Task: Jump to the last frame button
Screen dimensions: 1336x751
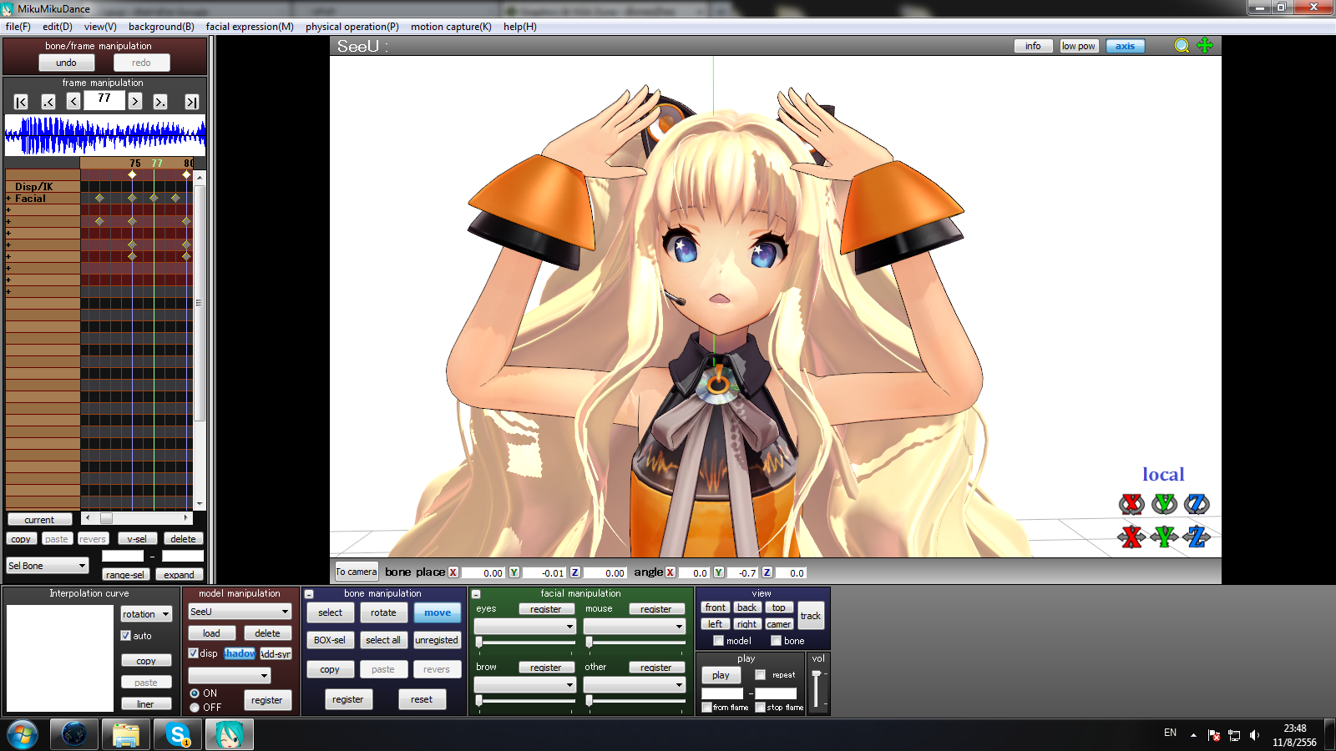Action: 191,102
